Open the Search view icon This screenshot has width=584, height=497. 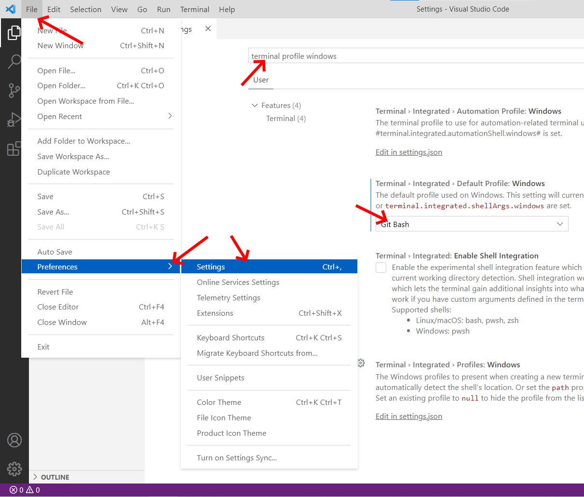[14, 61]
